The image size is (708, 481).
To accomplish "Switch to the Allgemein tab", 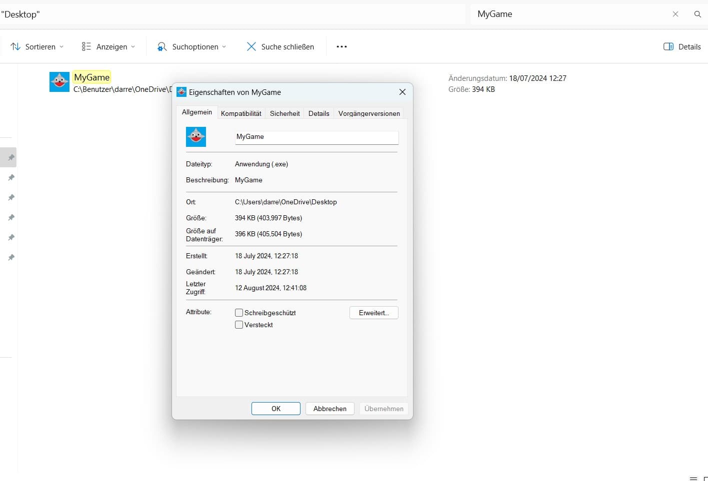I will 197,112.
